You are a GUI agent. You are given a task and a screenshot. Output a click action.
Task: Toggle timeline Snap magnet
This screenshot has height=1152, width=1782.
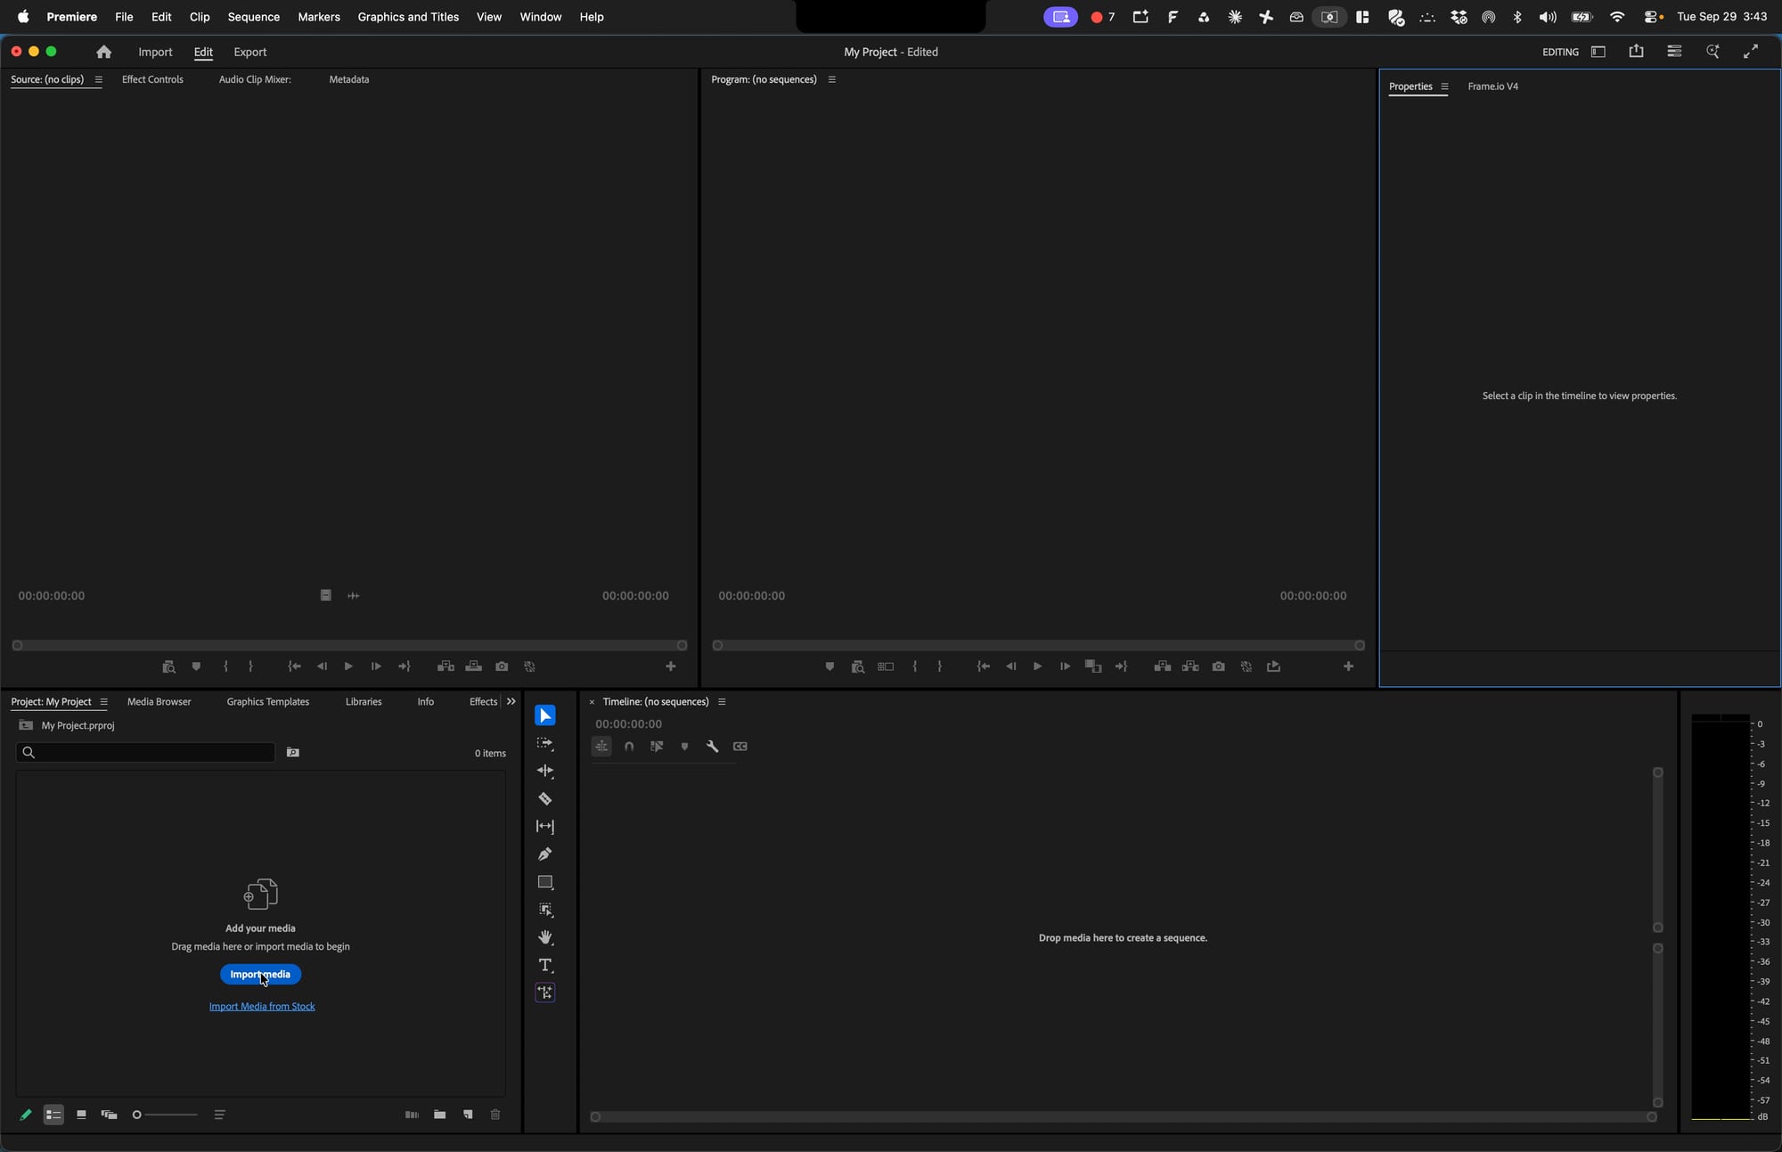[x=629, y=747]
